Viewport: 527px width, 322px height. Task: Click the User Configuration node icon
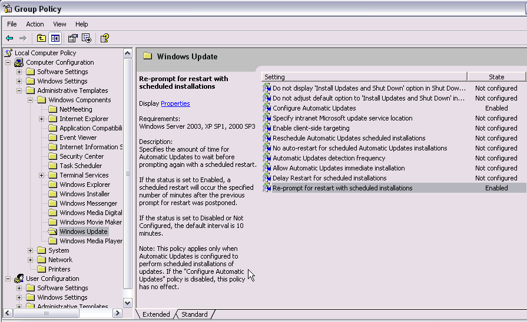19,279
